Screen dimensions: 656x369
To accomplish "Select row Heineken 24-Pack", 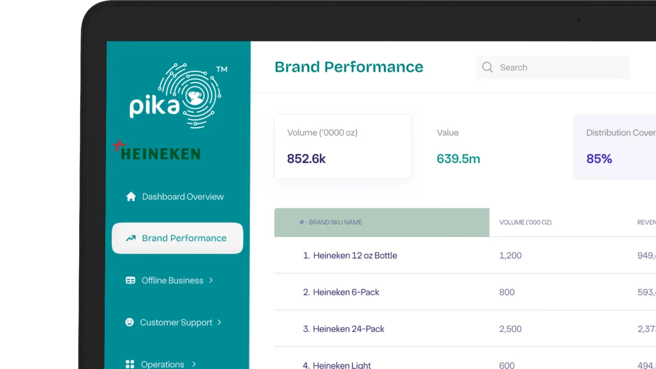I will [465, 329].
